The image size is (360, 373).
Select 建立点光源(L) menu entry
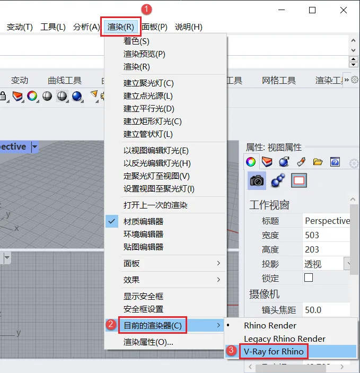pyautogui.click(x=165, y=96)
